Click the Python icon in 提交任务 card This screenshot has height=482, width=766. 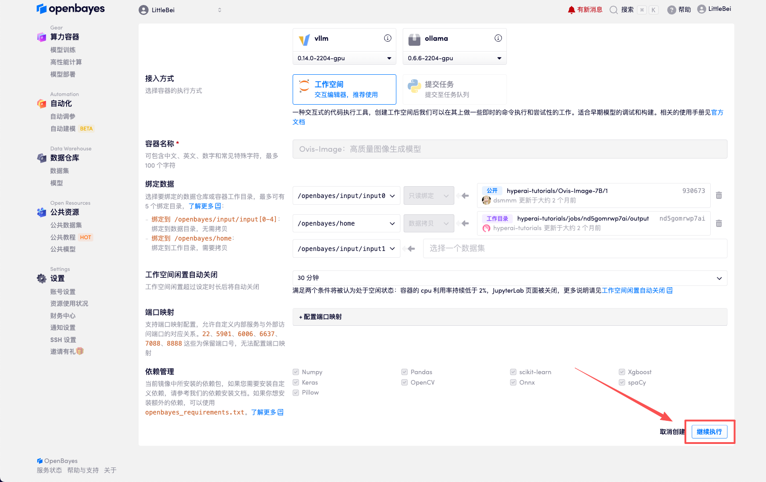point(414,86)
